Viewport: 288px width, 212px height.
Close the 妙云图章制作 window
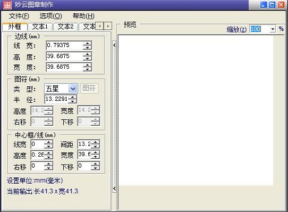[x=281, y=5]
